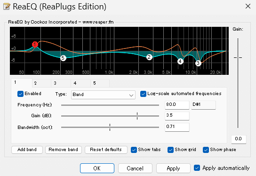256x176 pixels.
Task: Select band point 2 on EQ graph
Action: coord(149,57)
